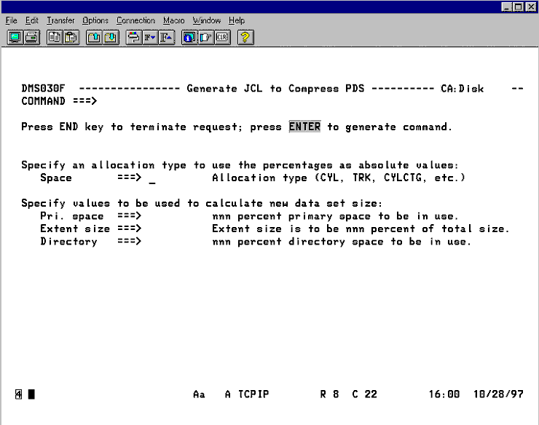Screen dimensions: 539x425
Task: Click the Pri. space input field
Action: click(177, 216)
